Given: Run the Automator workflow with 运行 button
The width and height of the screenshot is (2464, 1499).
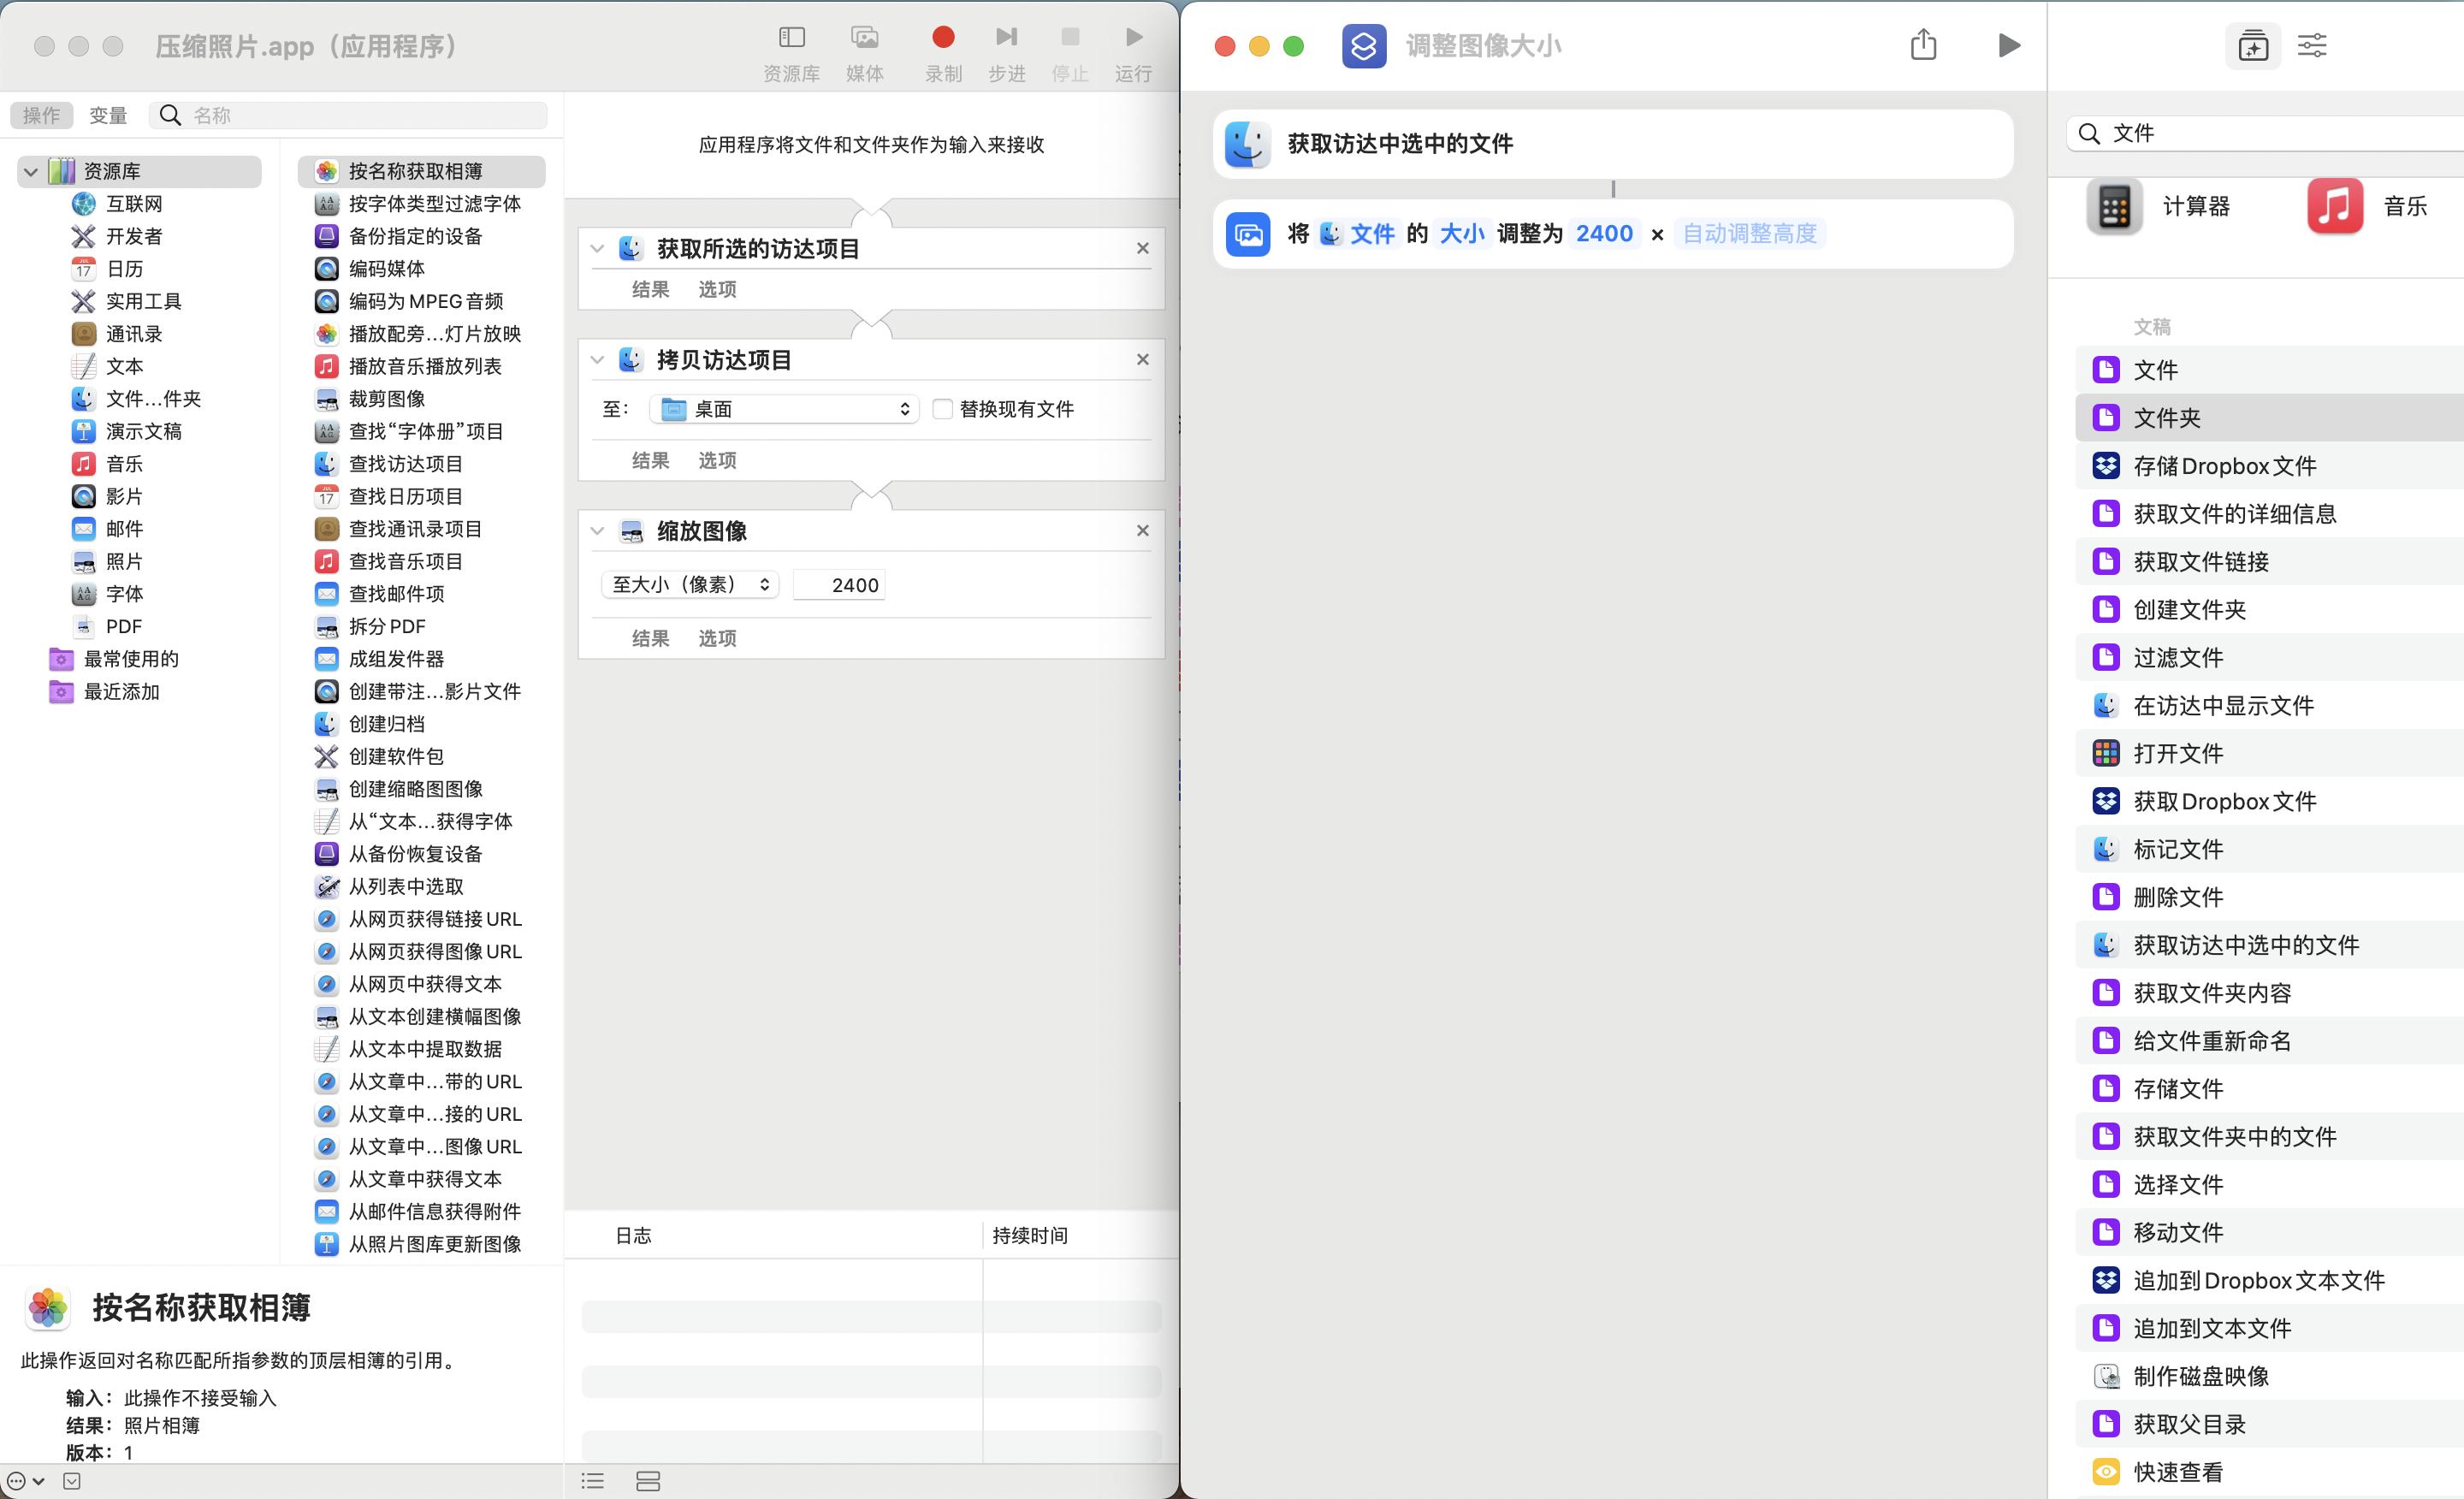Looking at the screenshot, I should coord(1133,37).
